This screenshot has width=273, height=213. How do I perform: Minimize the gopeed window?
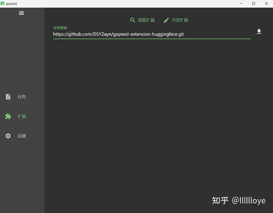coord(241,3)
